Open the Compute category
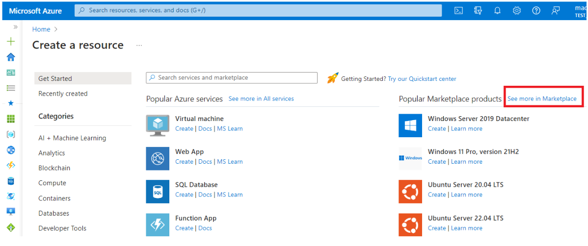This screenshot has width=588, height=246. (52, 183)
